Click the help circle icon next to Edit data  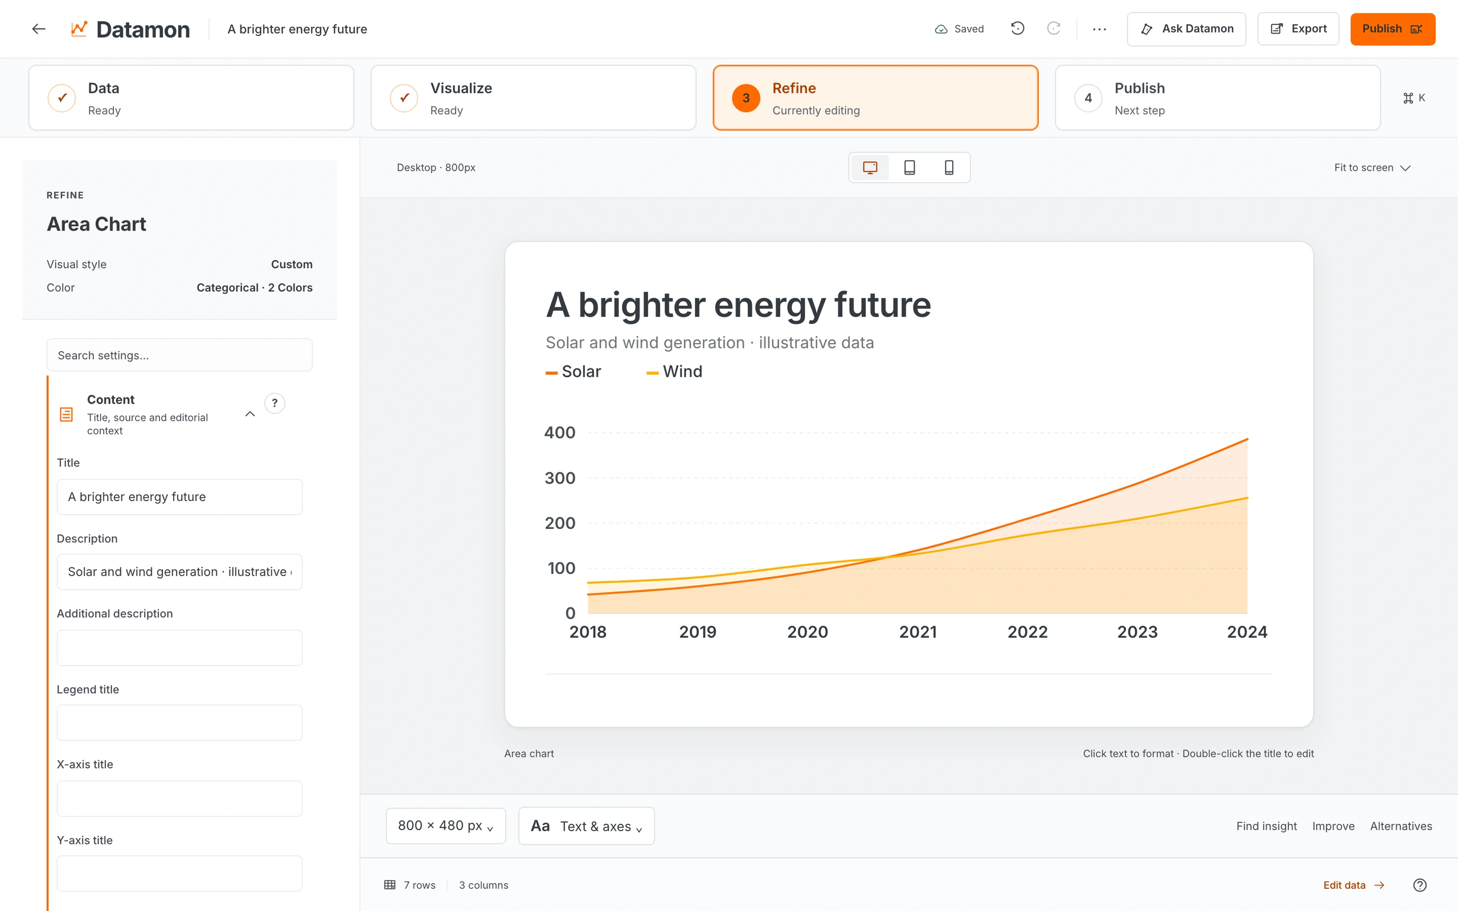1420,884
